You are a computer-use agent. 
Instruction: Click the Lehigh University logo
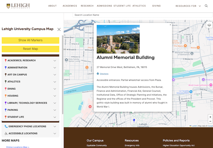[18, 6]
